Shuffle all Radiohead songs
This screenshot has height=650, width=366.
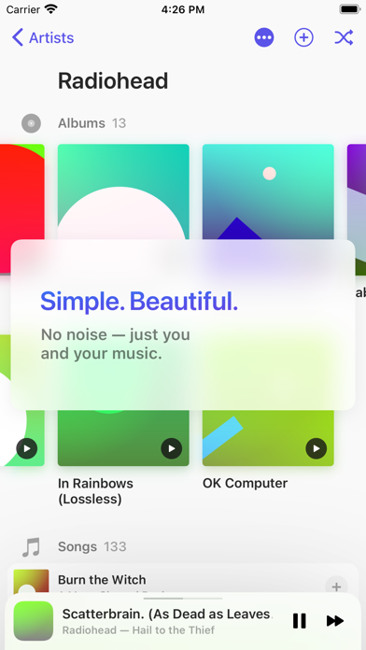coord(344,37)
